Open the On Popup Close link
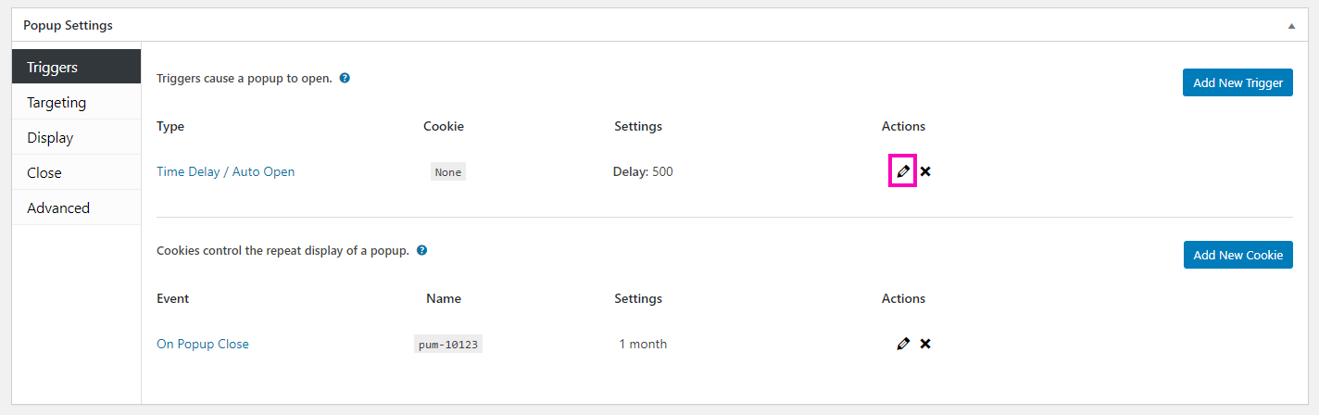The image size is (1319, 415). (203, 344)
